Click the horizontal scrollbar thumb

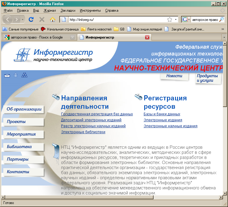tap(79, 197)
